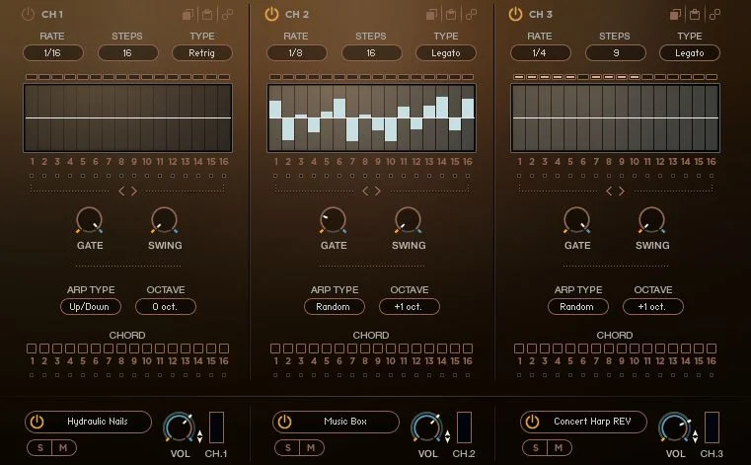Shift CH 1 steps right arrow

(134, 192)
